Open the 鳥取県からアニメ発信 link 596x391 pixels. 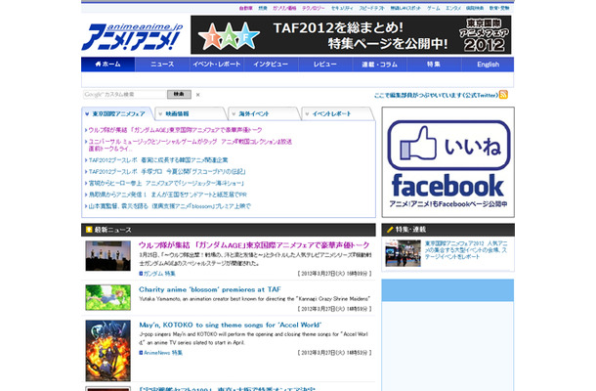(x=168, y=195)
